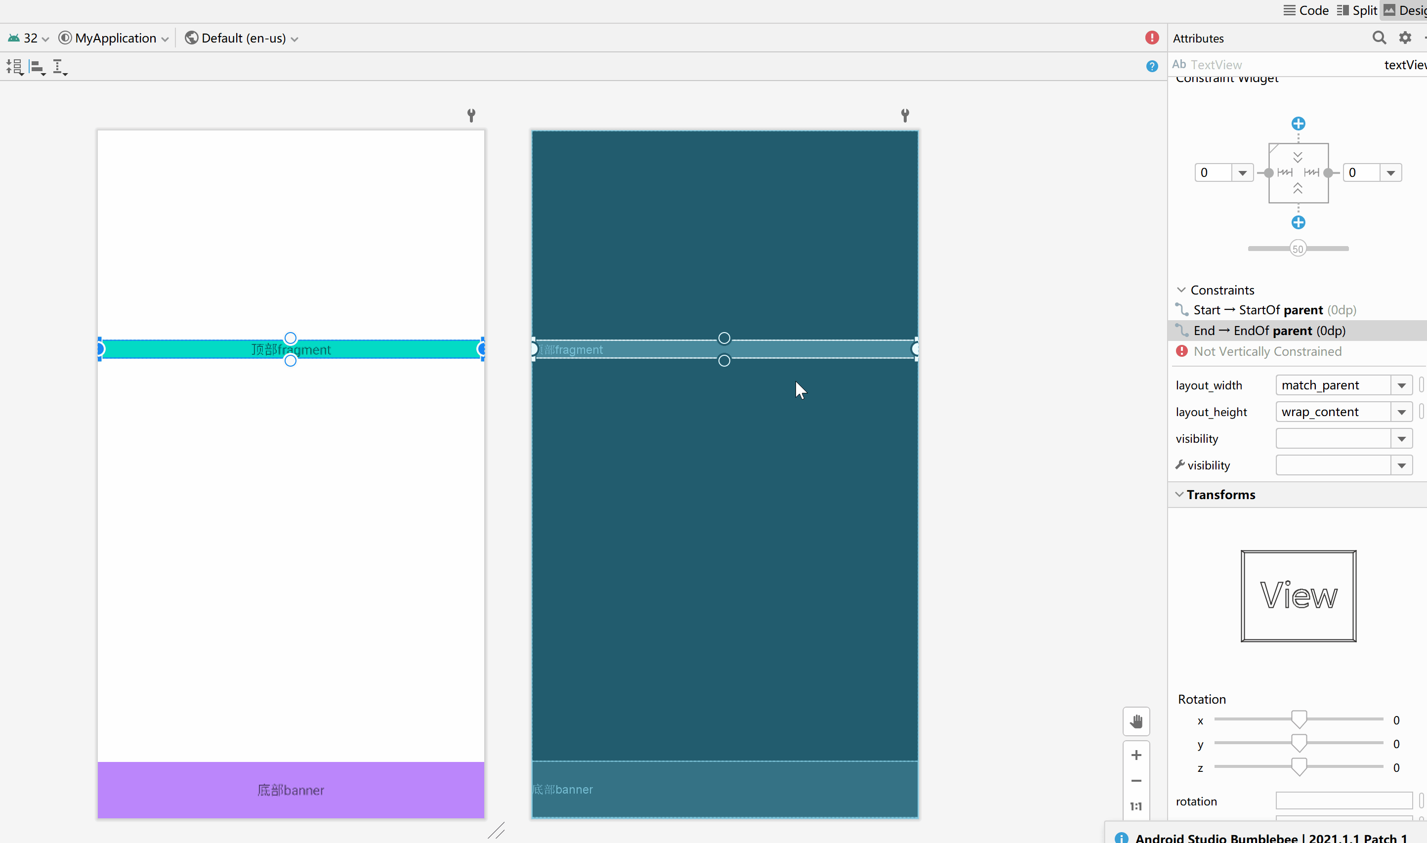
Task: Open the Pack tool menu
Action: point(15,67)
